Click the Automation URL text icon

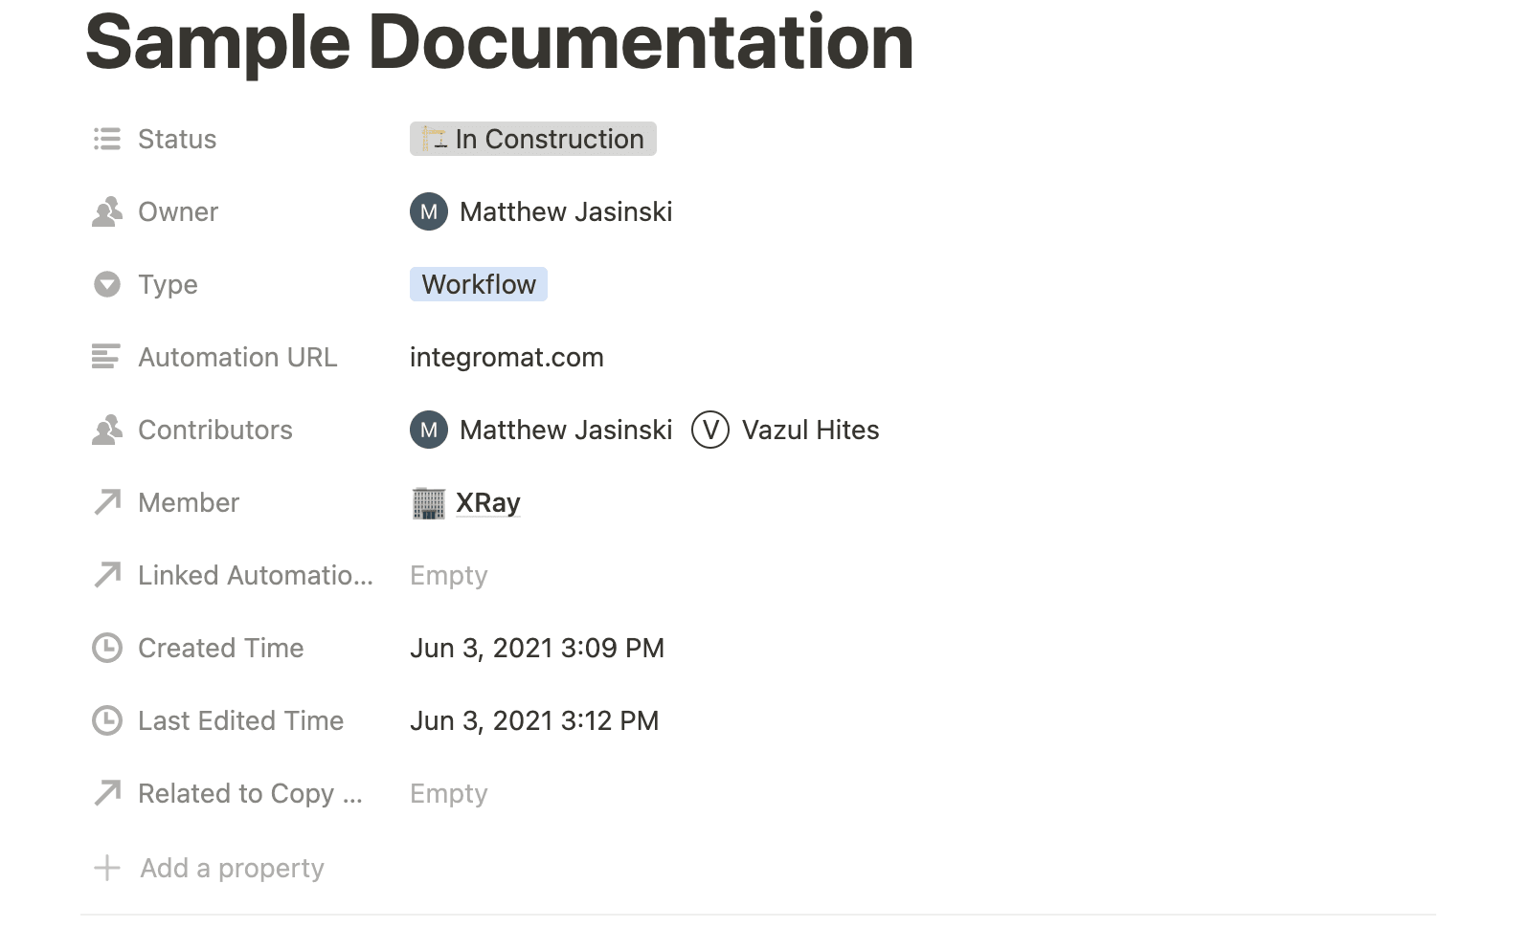(x=106, y=358)
